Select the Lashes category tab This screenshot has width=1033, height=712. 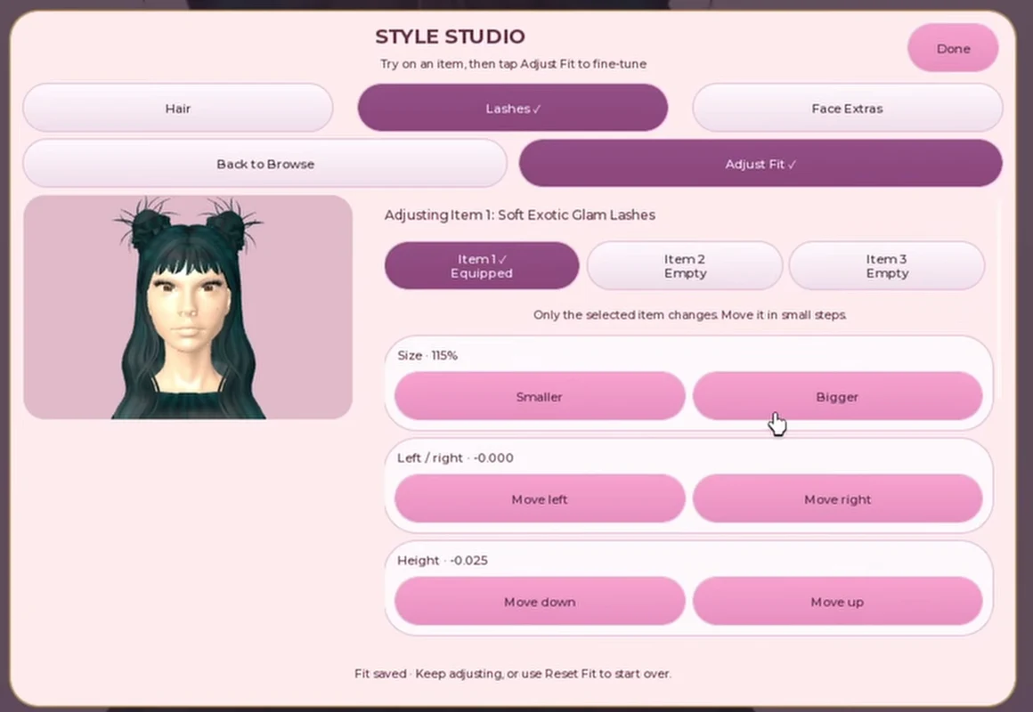(513, 108)
